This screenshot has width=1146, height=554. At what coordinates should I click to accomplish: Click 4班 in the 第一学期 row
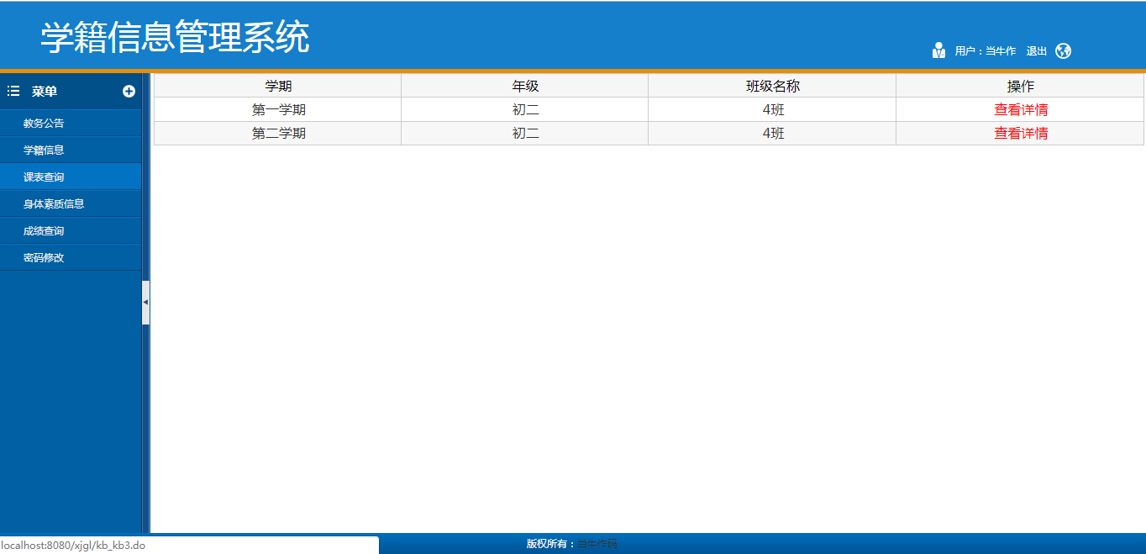[772, 109]
